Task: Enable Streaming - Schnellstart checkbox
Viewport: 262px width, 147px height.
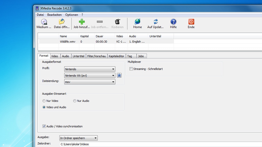Action: [131, 69]
